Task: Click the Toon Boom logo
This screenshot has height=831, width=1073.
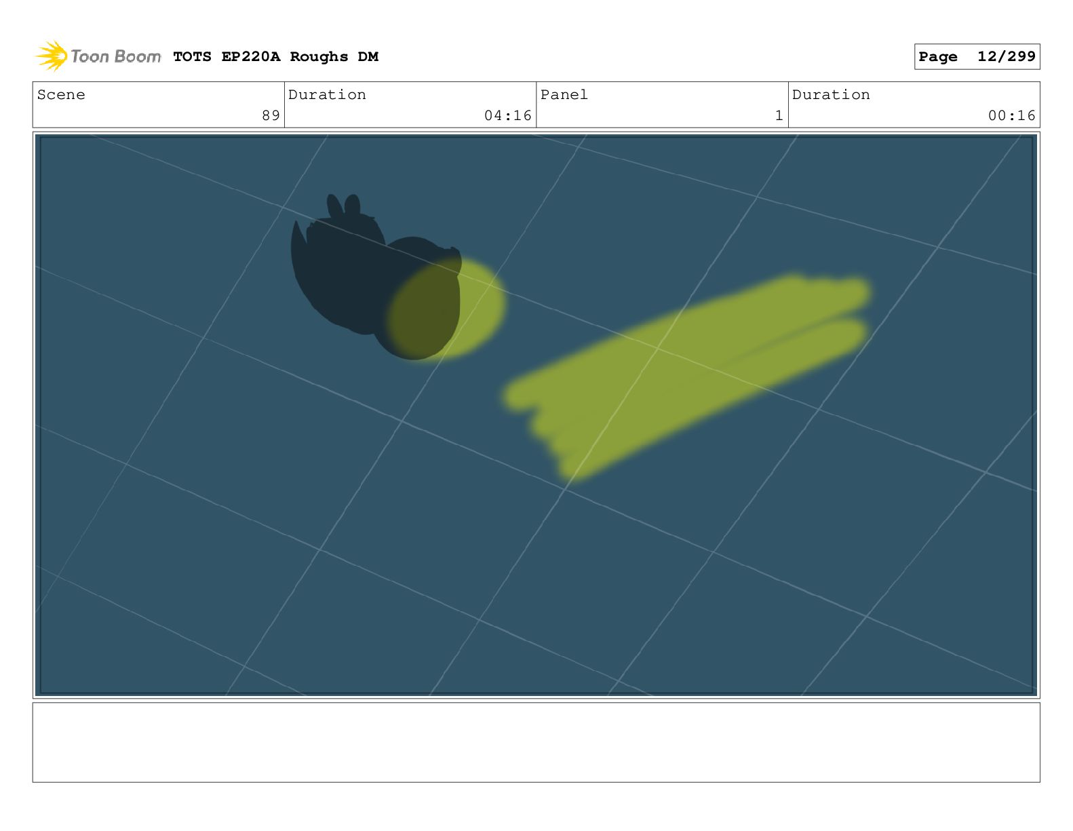Action: pyautogui.click(x=98, y=56)
